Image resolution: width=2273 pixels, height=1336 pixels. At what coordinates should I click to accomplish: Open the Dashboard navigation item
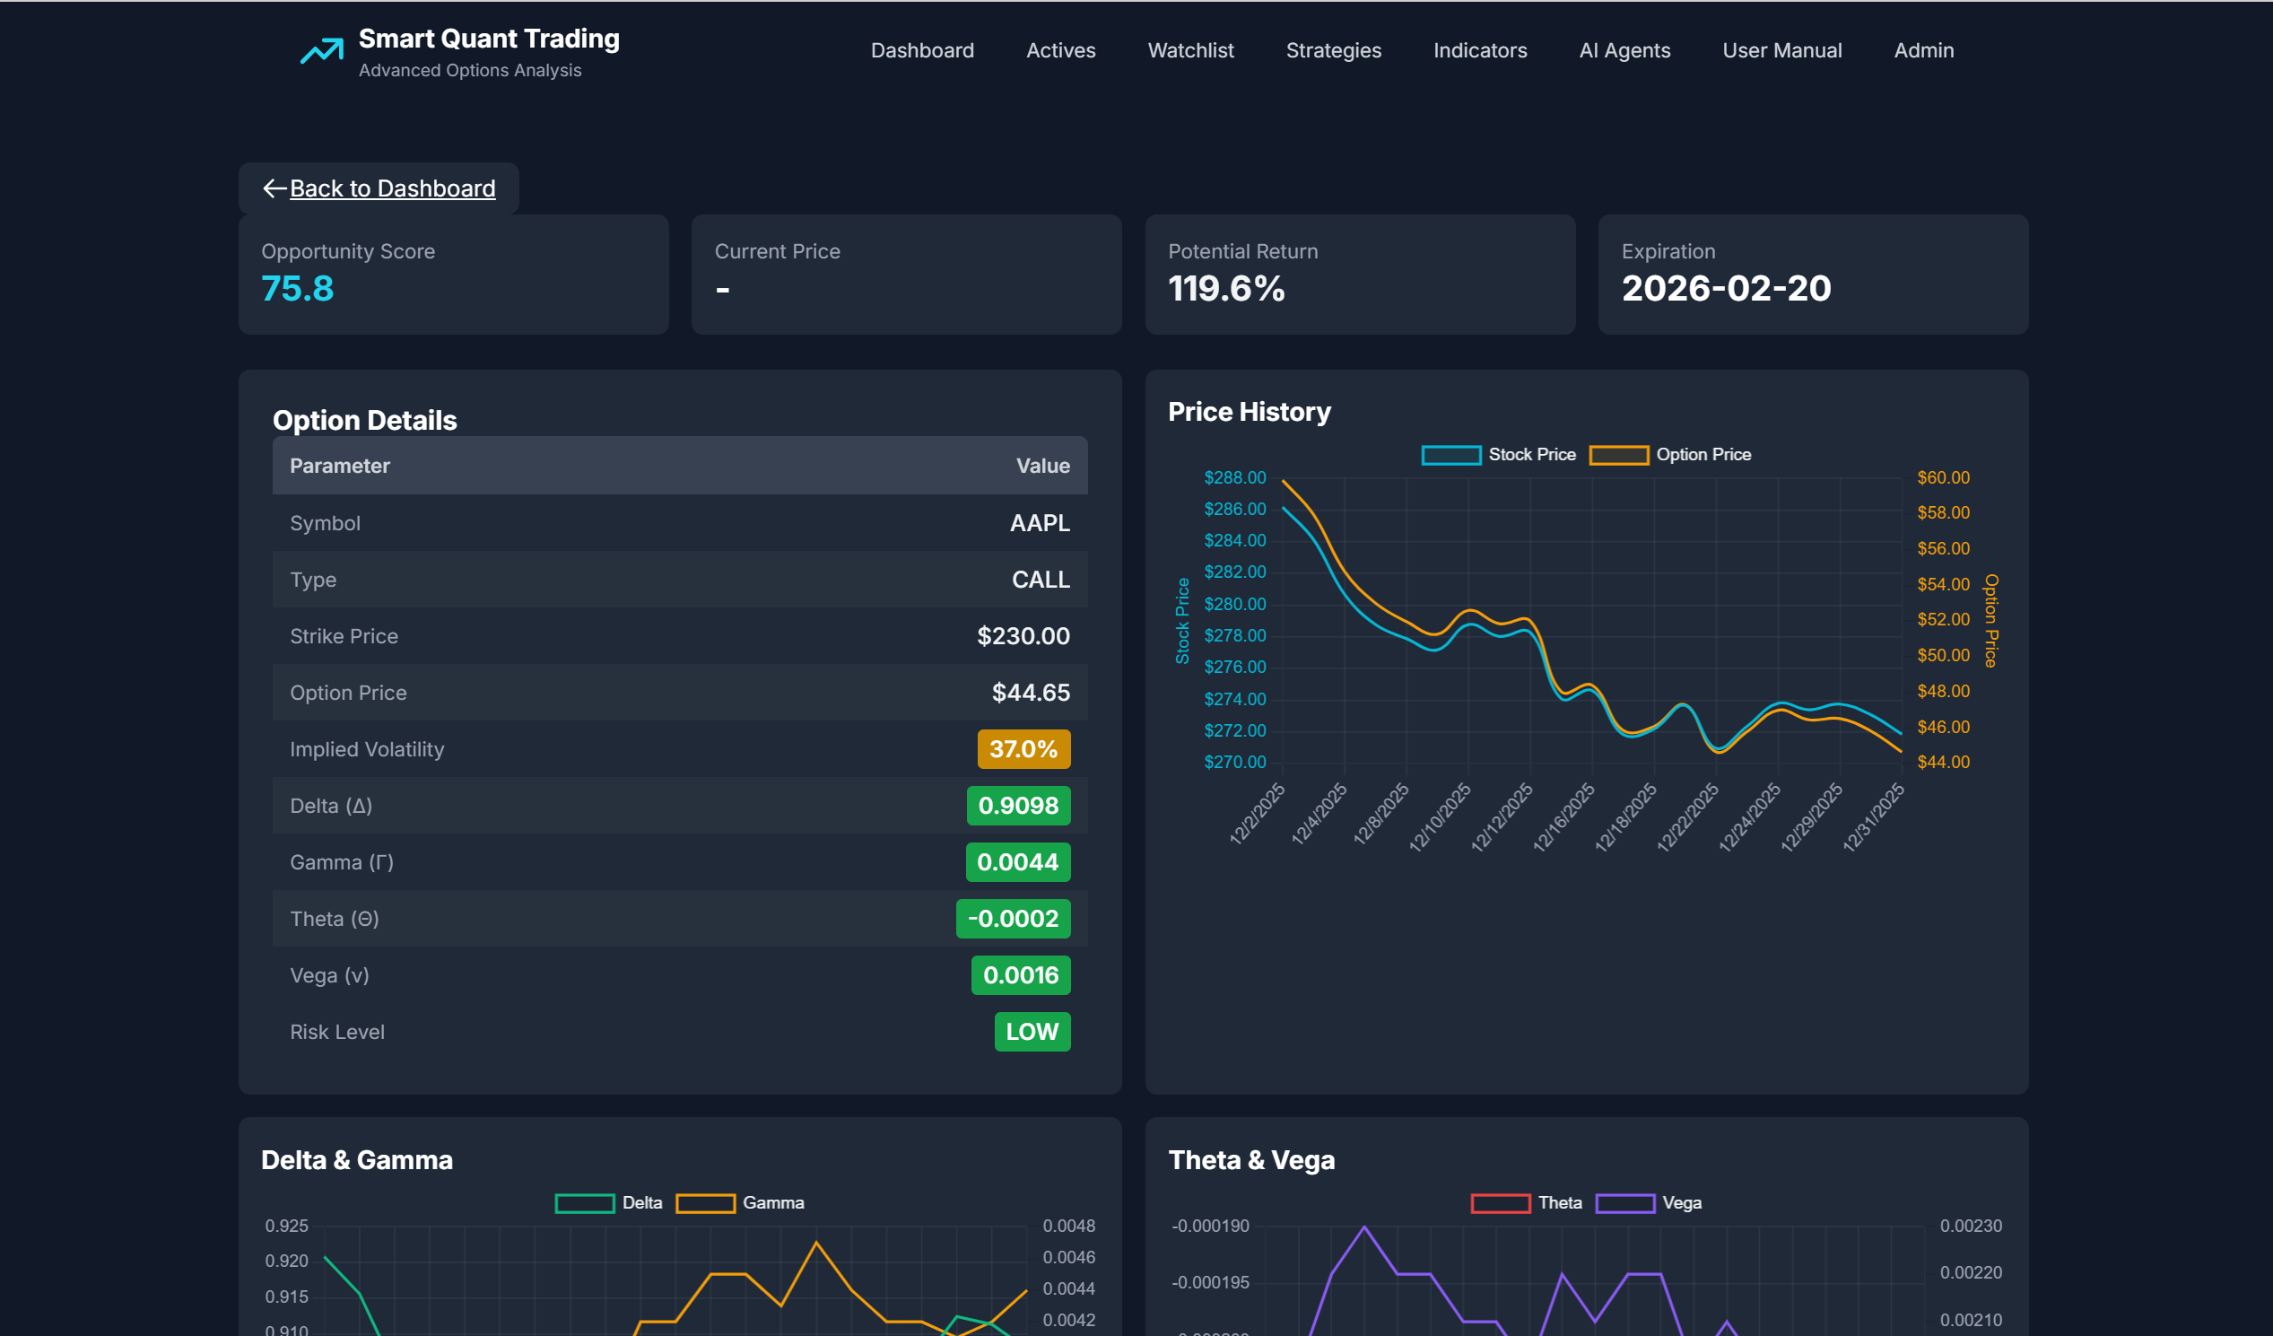[x=922, y=50]
